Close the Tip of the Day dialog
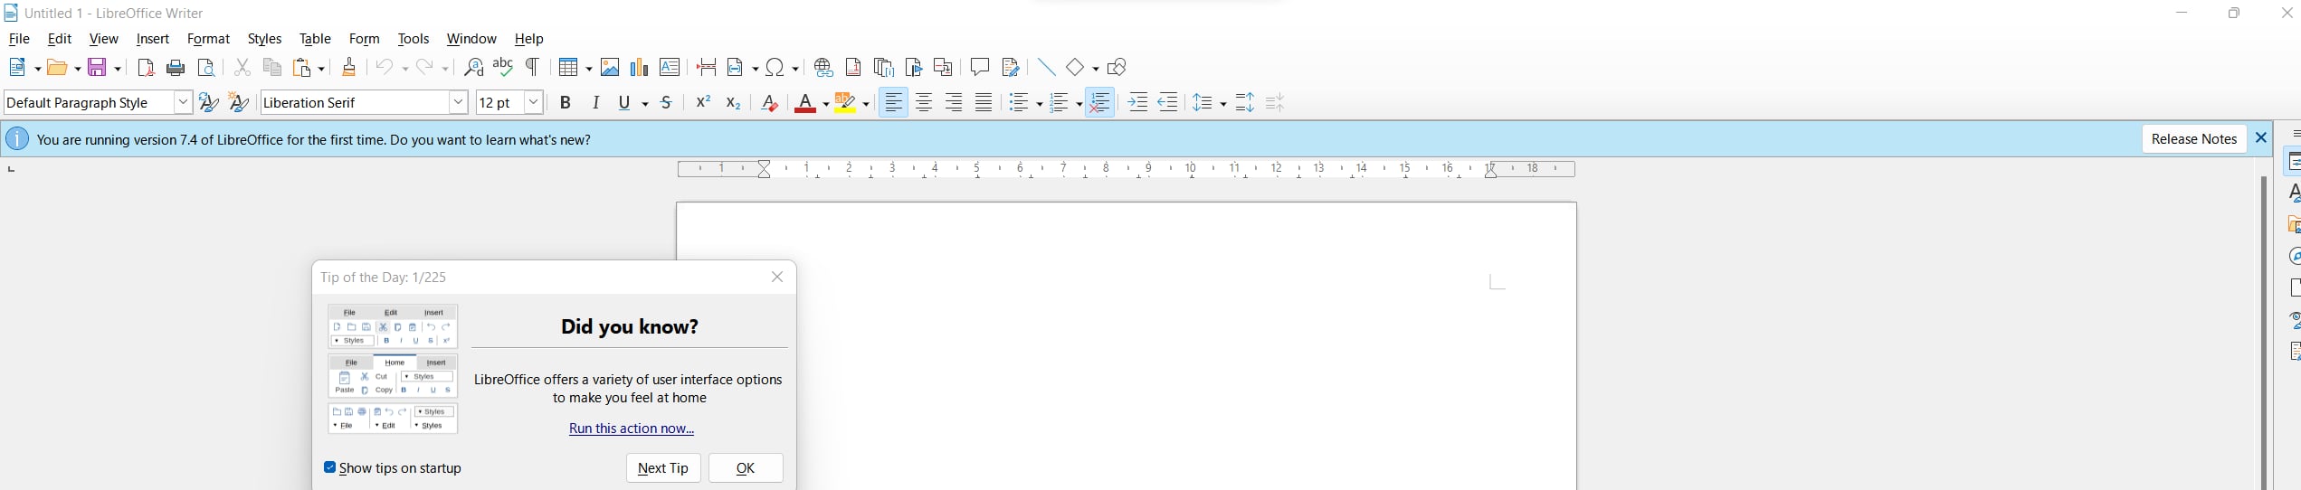Viewport: 2301px width, 490px height. 777,278
